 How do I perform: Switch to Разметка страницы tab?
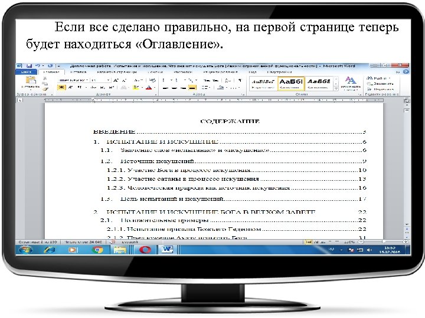pyautogui.click(x=117, y=72)
